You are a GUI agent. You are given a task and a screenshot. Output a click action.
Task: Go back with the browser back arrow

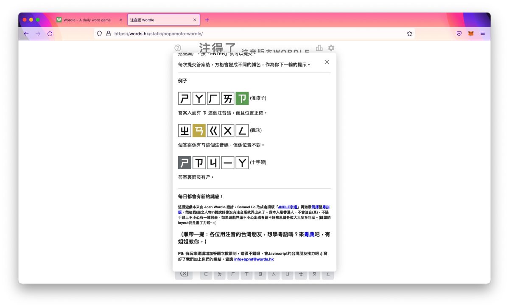26,34
